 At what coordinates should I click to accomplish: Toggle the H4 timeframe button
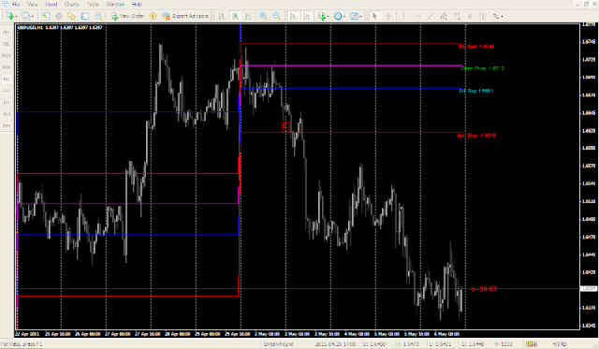[x=7, y=91]
